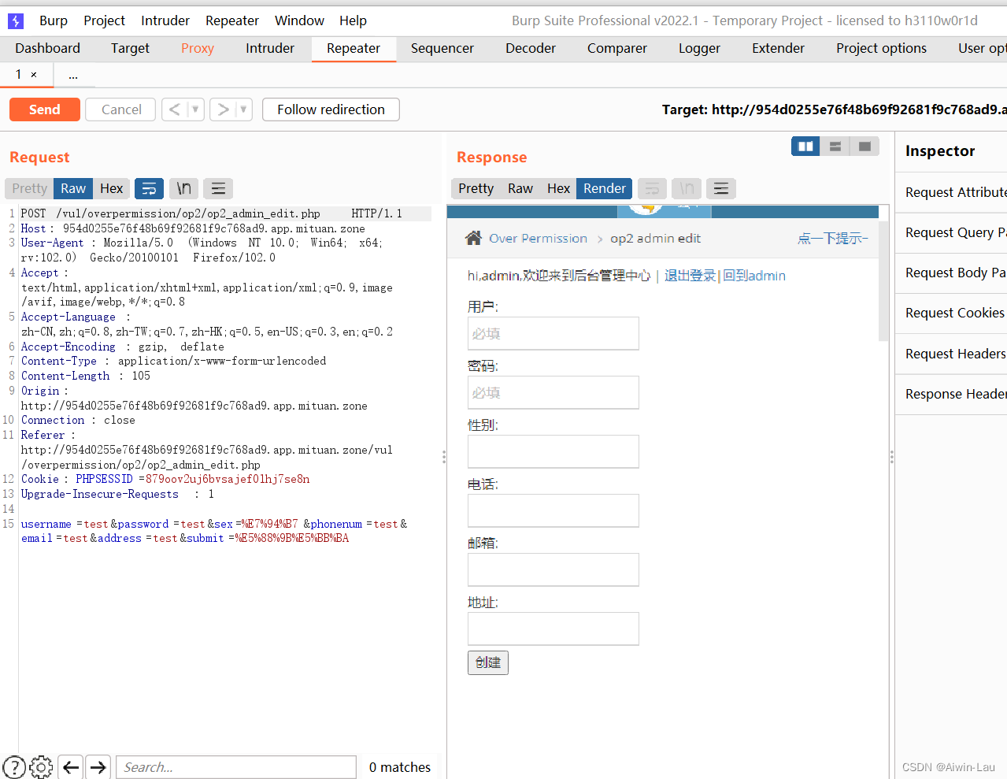Viewport: 1007px width, 779px height.
Task: Select response Raw view
Action: [520, 188]
